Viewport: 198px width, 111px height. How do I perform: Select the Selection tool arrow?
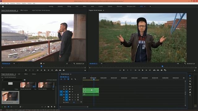click(190, 76)
